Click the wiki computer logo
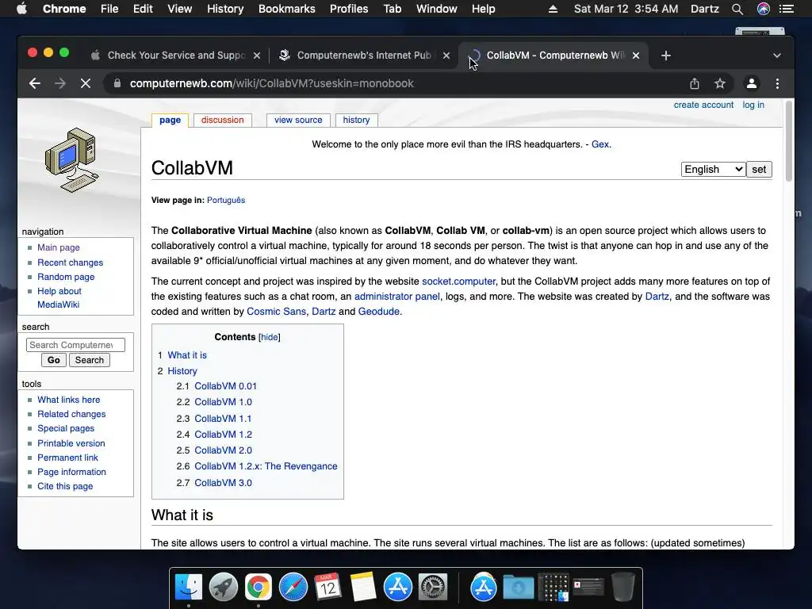The width and height of the screenshot is (812, 609). [72, 160]
